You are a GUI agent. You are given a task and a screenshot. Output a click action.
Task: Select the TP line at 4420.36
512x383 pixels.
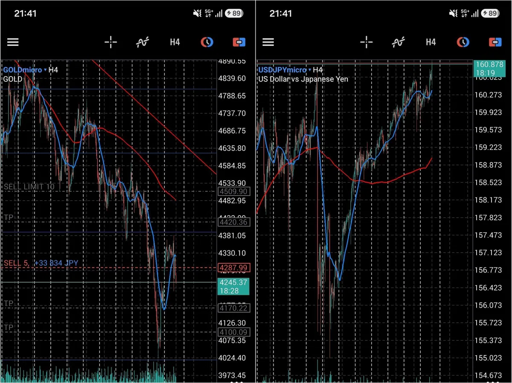(x=109, y=222)
